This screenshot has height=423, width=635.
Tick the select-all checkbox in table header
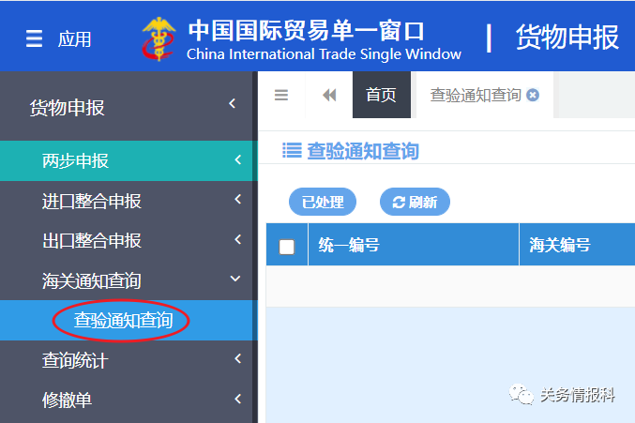[287, 247]
